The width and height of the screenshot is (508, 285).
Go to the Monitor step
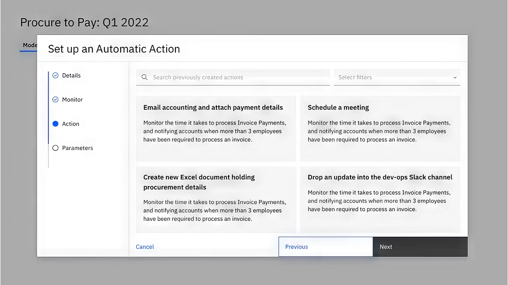[x=72, y=99]
